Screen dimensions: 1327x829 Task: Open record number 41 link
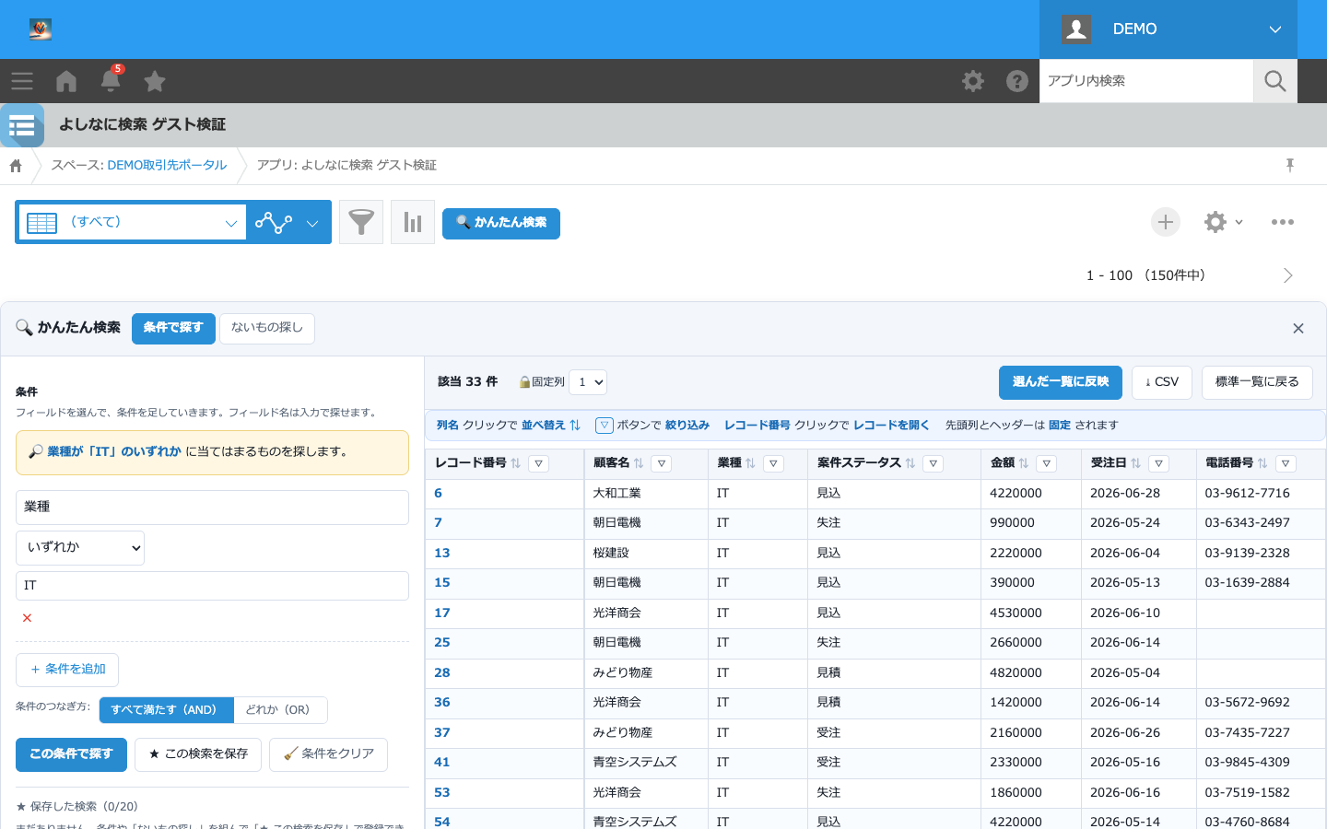coord(442,763)
